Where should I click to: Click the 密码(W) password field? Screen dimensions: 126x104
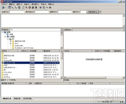pos(65,12)
